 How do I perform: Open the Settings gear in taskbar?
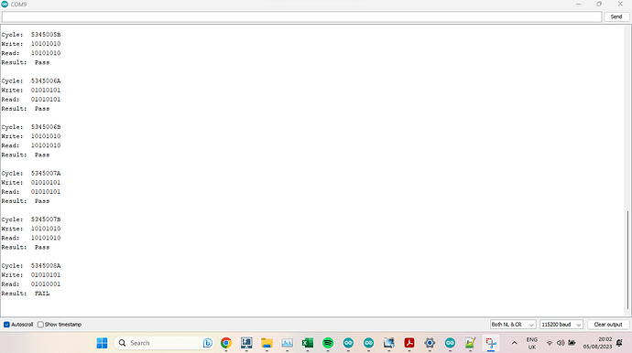pyautogui.click(x=430, y=343)
